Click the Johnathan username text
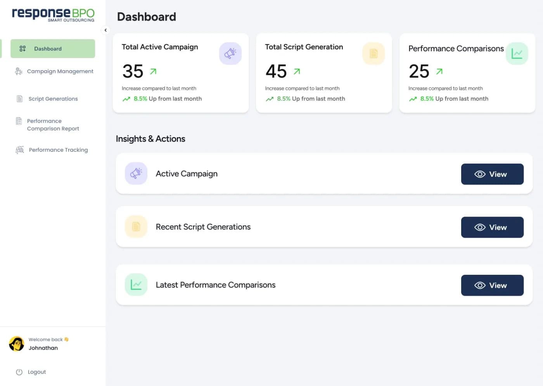 click(x=43, y=348)
